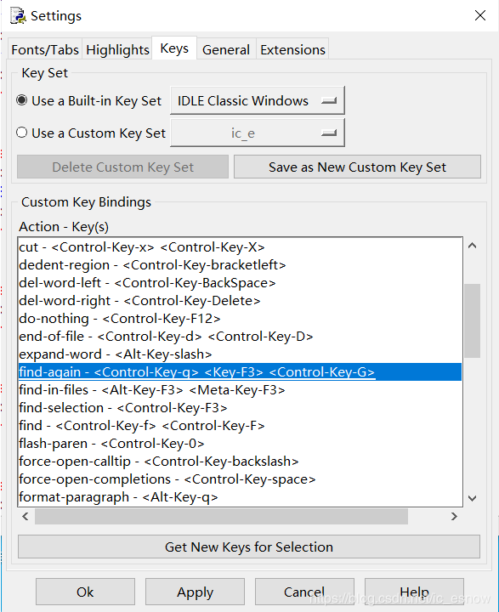Viewport: 499px width, 612px height.
Task: Select the format-paragraph binding entry
Action: [240, 497]
